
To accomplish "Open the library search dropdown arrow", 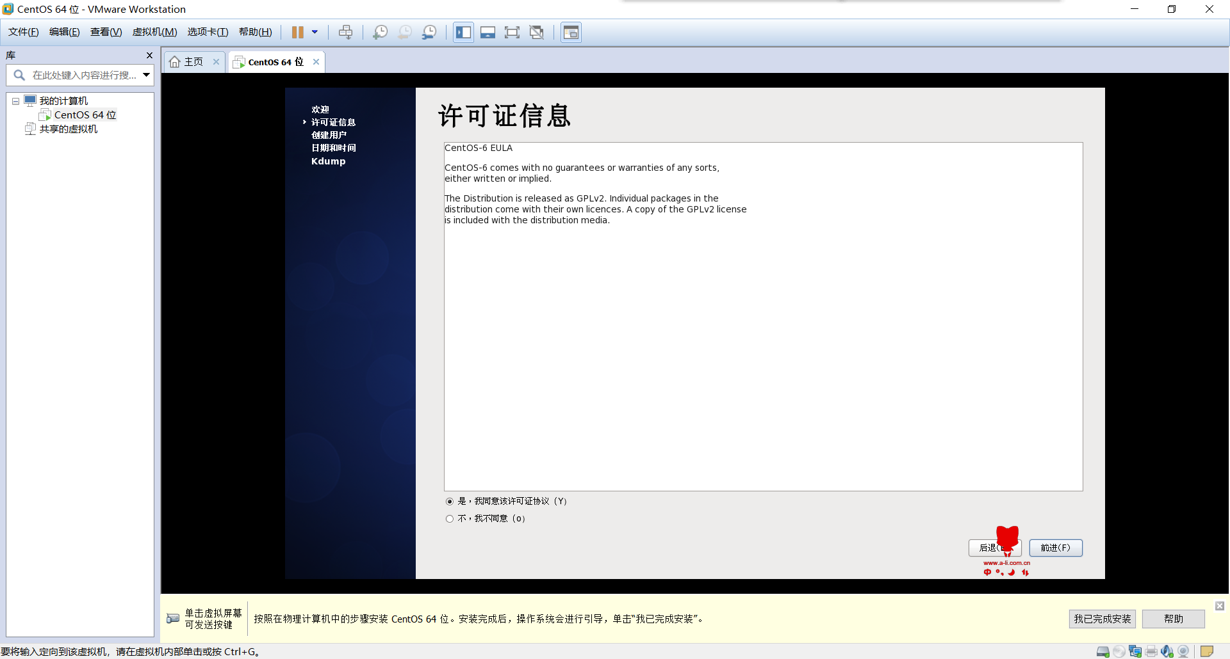I will (147, 75).
